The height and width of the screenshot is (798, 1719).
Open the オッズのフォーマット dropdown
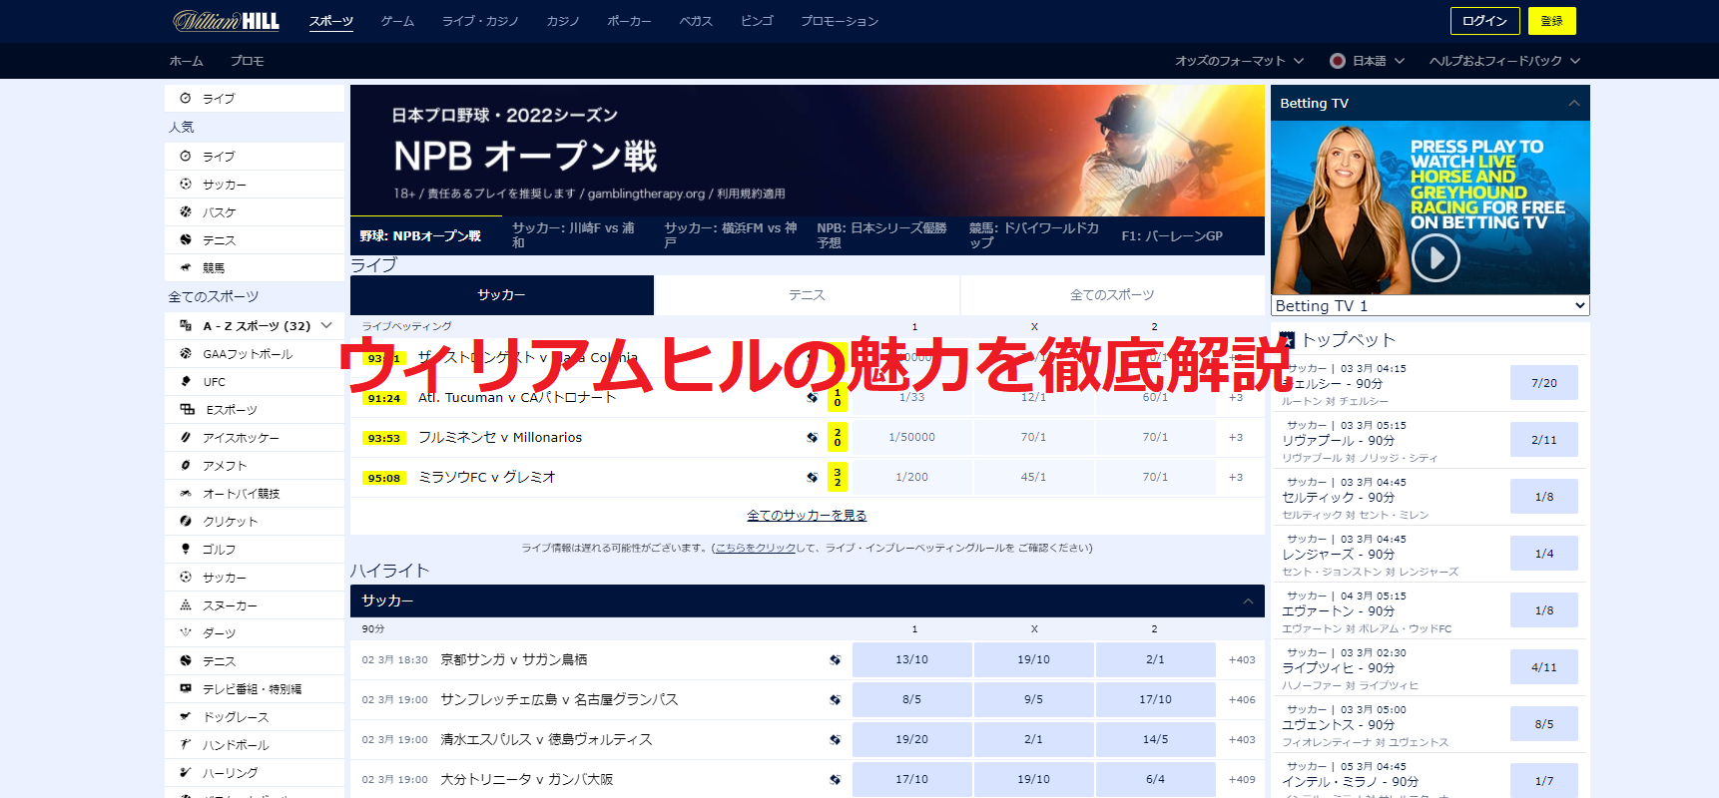click(1239, 61)
